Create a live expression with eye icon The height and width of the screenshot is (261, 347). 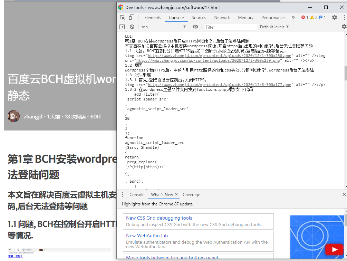click(x=195, y=27)
